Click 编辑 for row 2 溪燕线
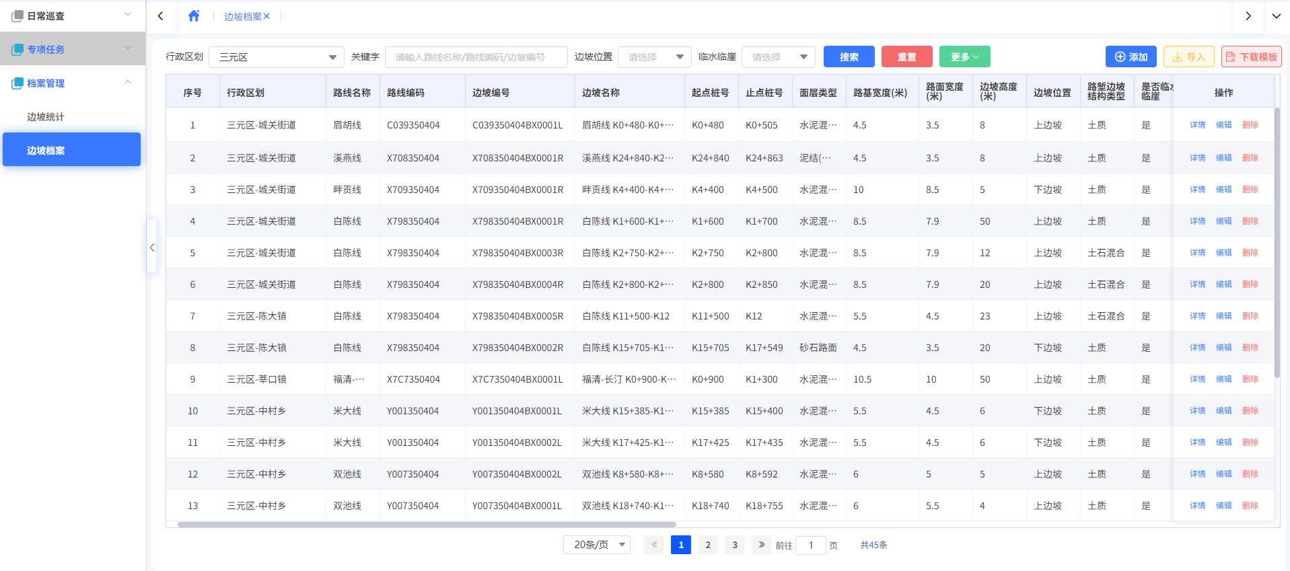This screenshot has width=1290, height=571. 1224,158
